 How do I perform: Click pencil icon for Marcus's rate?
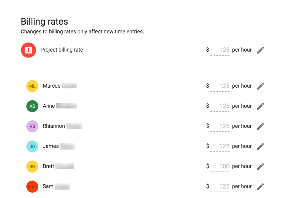[x=261, y=86]
